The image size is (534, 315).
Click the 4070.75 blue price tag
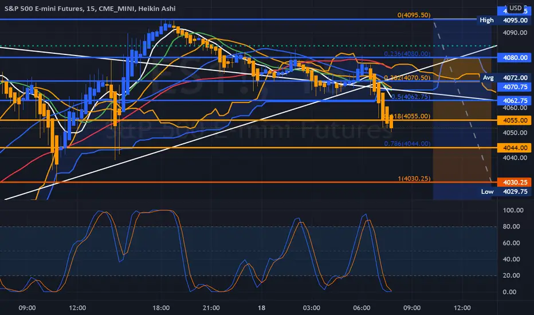(x=514, y=87)
